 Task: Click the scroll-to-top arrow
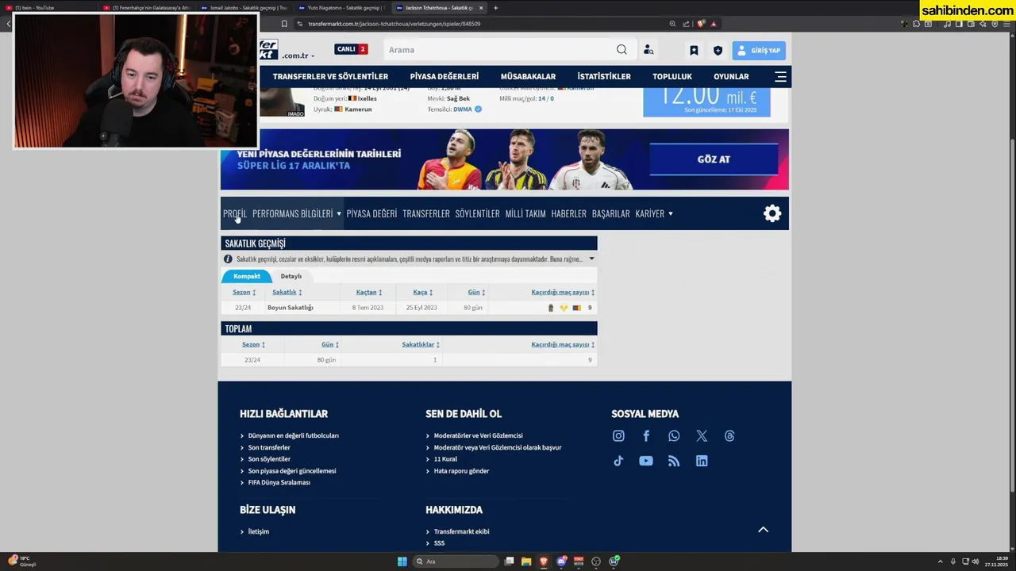pyautogui.click(x=763, y=530)
